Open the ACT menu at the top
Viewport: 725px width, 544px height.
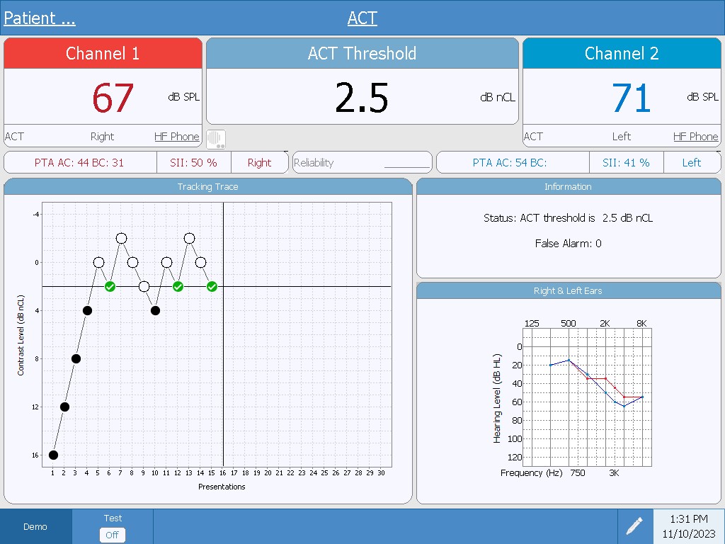362,18
